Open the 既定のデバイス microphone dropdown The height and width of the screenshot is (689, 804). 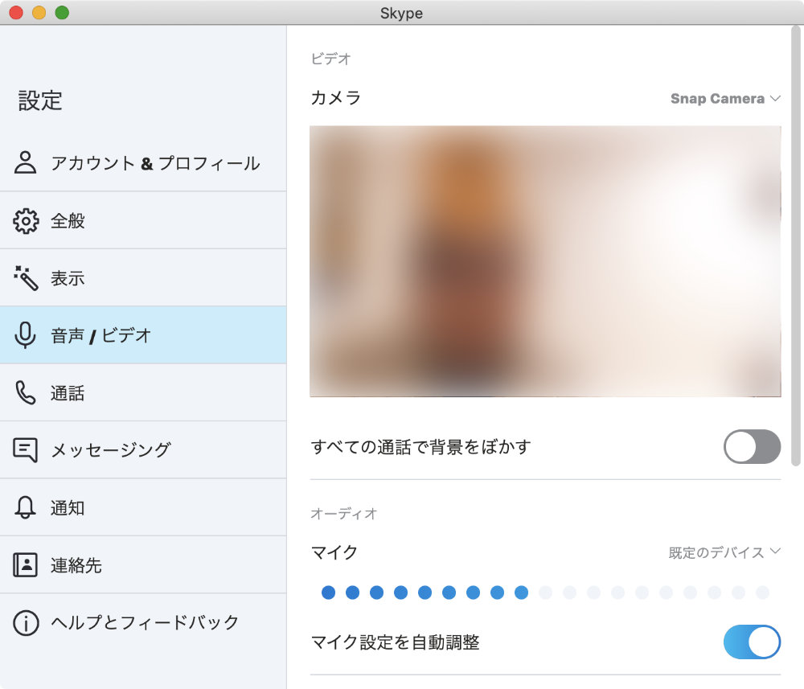coord(724,552)
